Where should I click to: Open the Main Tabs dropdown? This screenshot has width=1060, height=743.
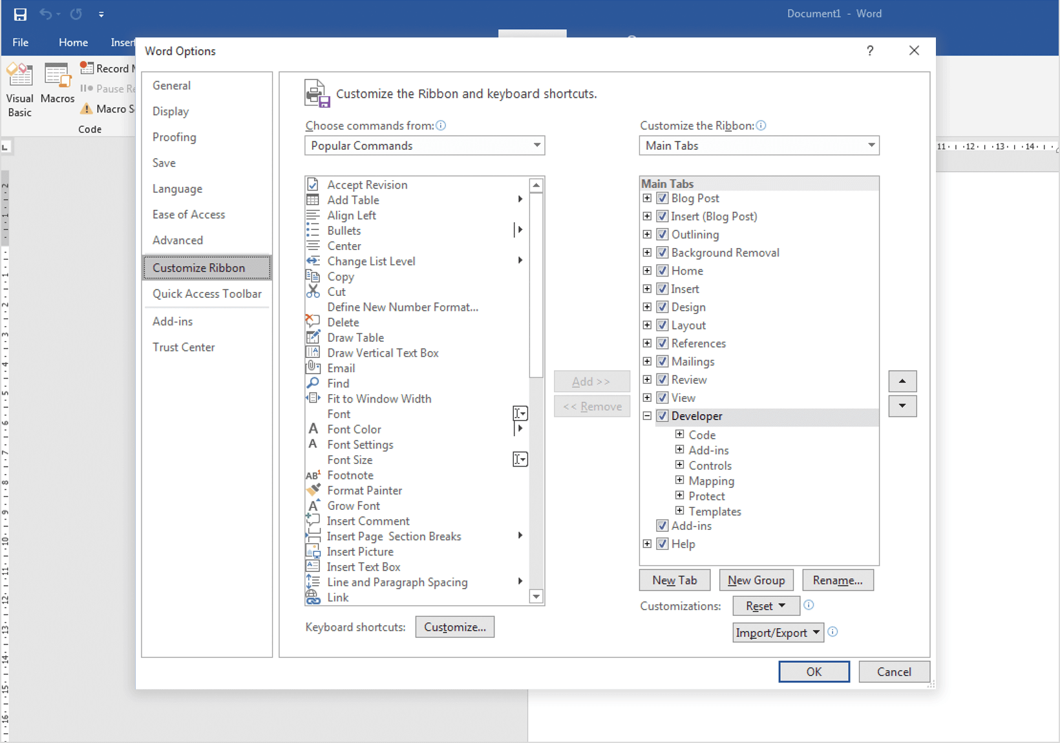pos(759,145)
